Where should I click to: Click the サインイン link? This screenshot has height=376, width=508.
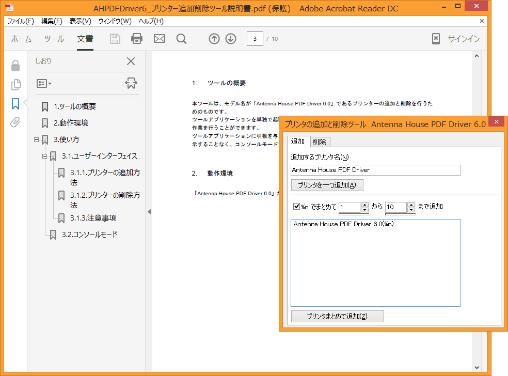tap(464, 39)
